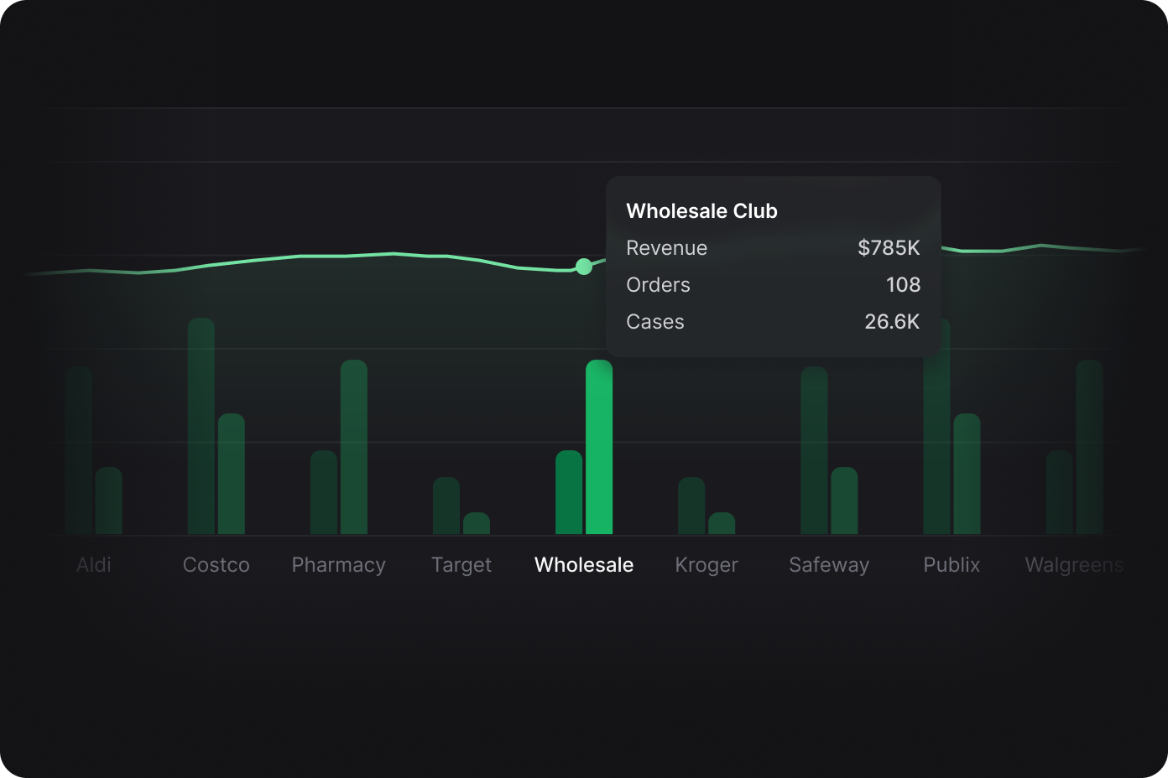Click the Revenue label in tooltip
This screenshot has height=778, width=1168.
(666, 248)
